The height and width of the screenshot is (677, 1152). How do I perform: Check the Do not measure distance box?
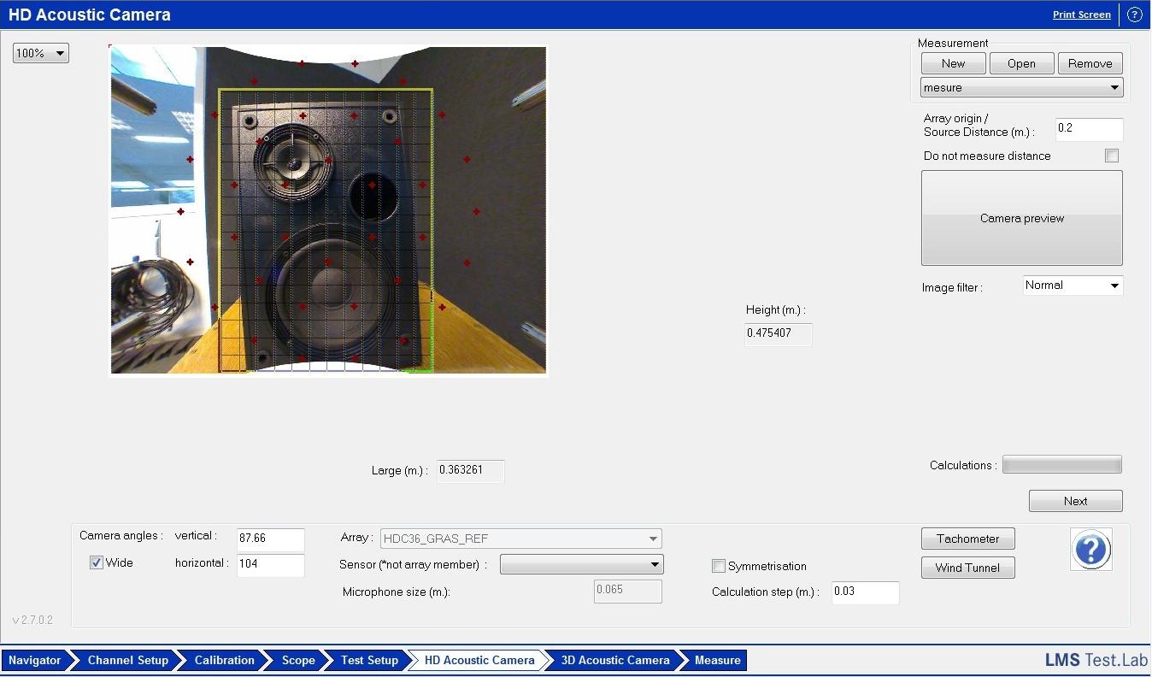click(x=1111, y=156)
